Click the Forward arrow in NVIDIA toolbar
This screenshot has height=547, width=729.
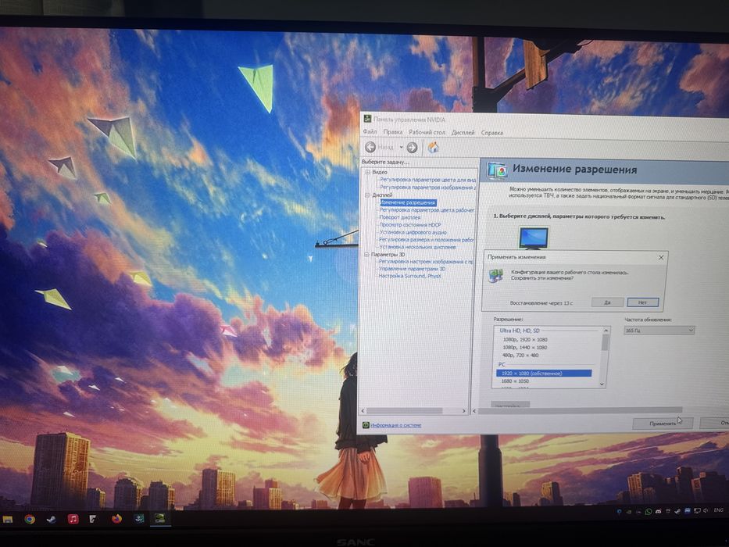pyautogui.click(x=412, y=148)
